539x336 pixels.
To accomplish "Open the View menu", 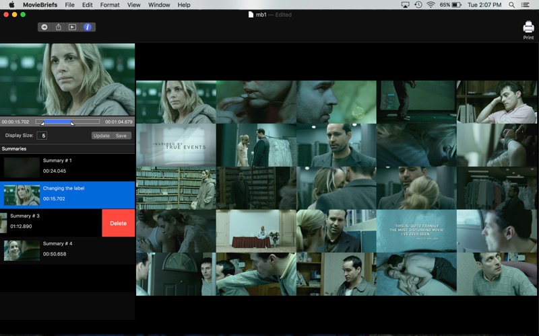I will click(134, 5).
